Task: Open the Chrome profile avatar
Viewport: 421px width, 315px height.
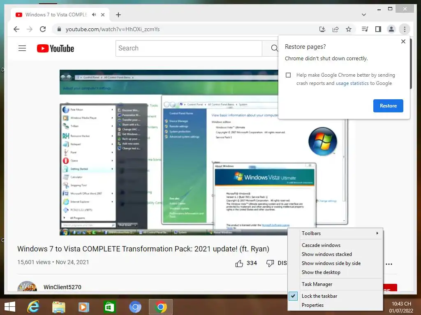Action: pos(391,29)
